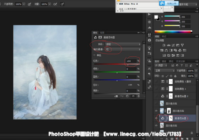Open layer 不透明度 100% dropdown arrow

(196, 71)
